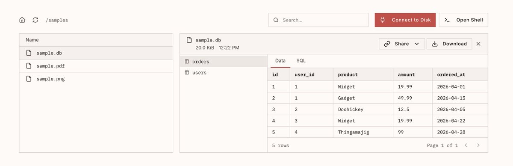Click the 2026-04-28 date cell

pyautogui.click(x=460, y=132)
